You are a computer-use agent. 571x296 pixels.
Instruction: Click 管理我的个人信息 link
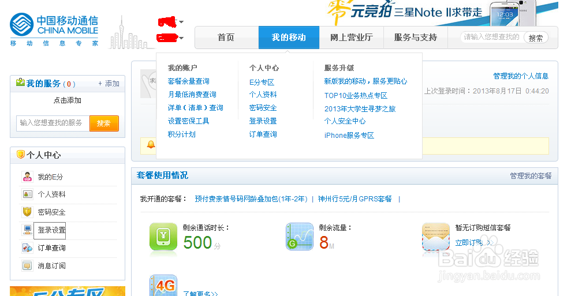(x=521, y=76)
